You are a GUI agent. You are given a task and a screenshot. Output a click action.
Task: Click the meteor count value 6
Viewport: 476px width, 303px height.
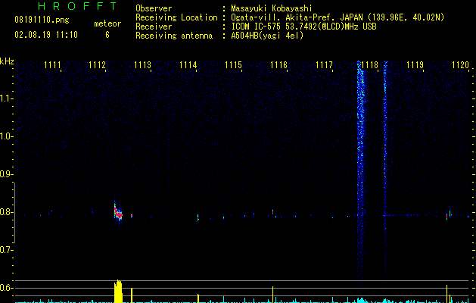[107, 35]
